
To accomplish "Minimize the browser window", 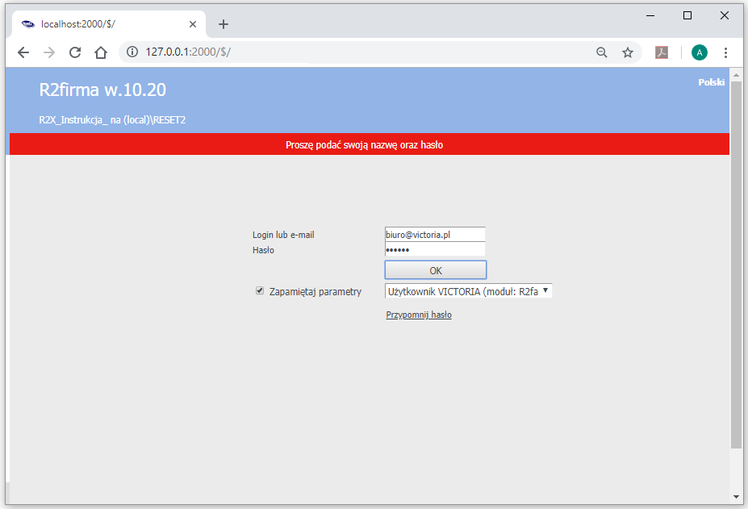I will pos(650,16).
